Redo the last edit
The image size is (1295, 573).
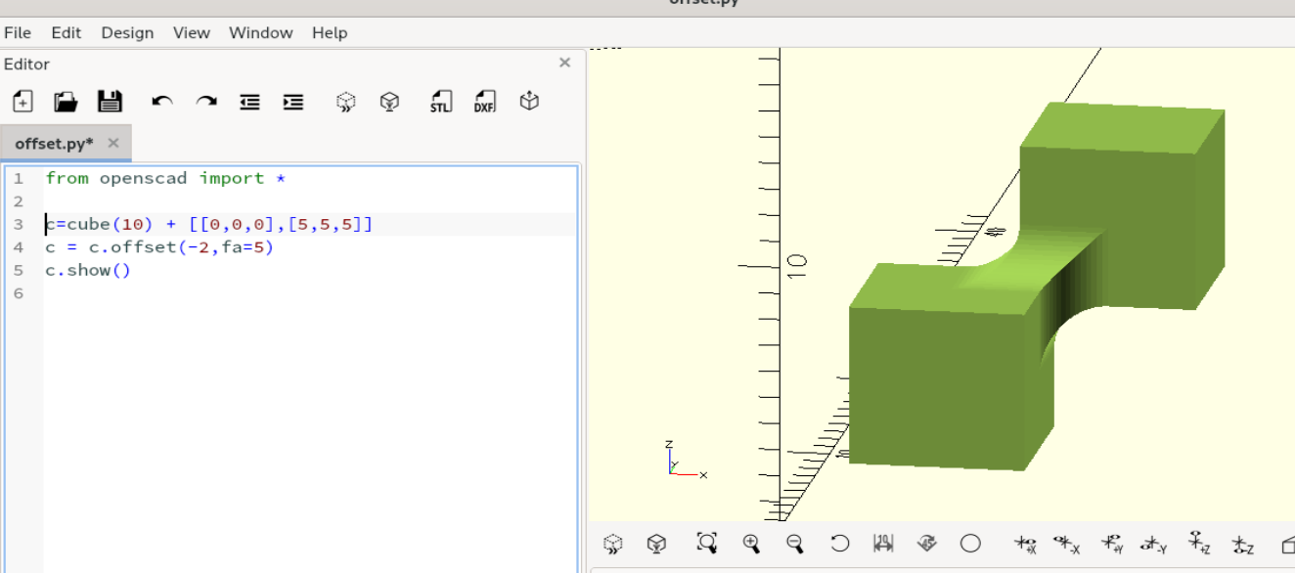[x=206, y=102]
